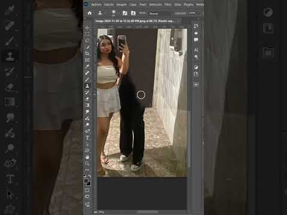The image size is (287, 215).
Task: Select the Gradient tool
Action: [x=87, y=105]
